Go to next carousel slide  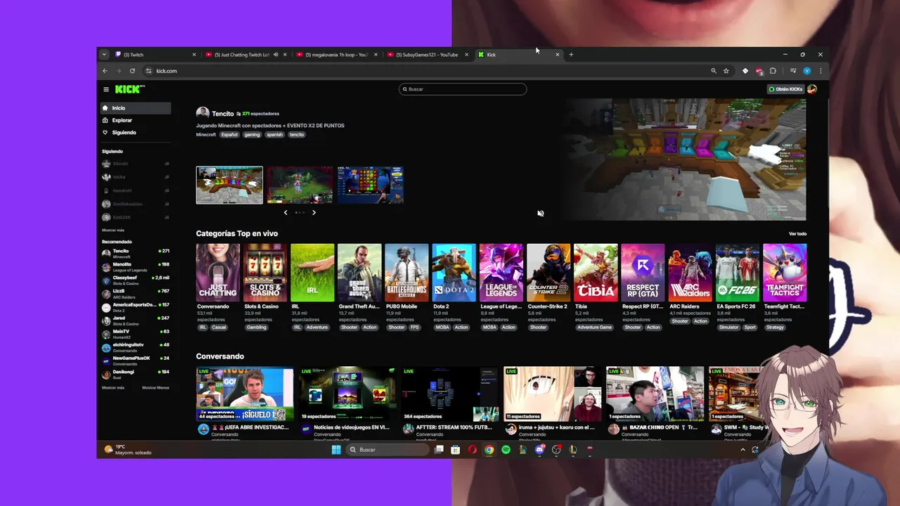(314, 212)
